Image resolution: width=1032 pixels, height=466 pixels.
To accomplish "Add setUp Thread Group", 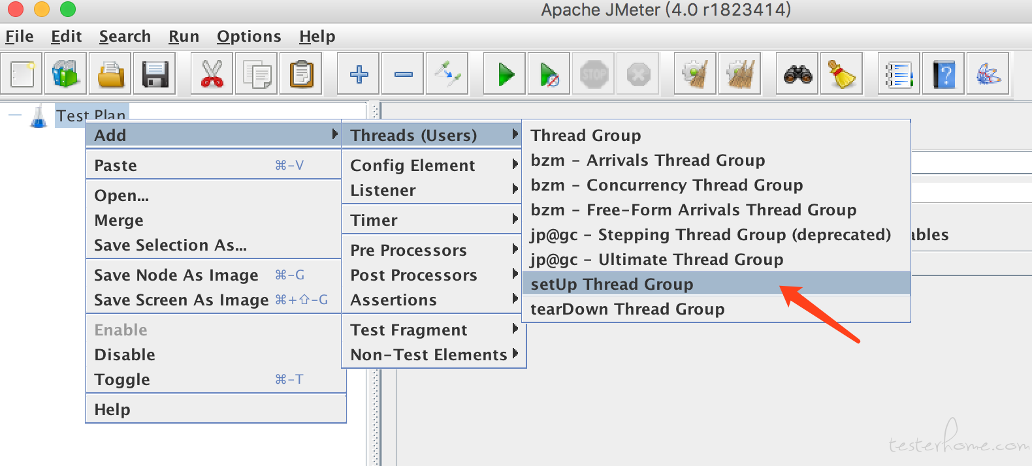I will (716, 284).
